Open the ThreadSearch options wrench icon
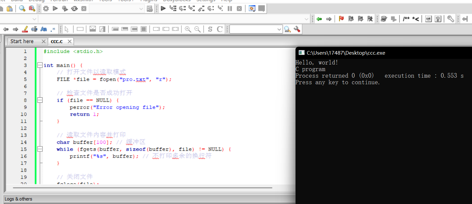This screenshot has width=472, height=204. [x=297, y=29]
